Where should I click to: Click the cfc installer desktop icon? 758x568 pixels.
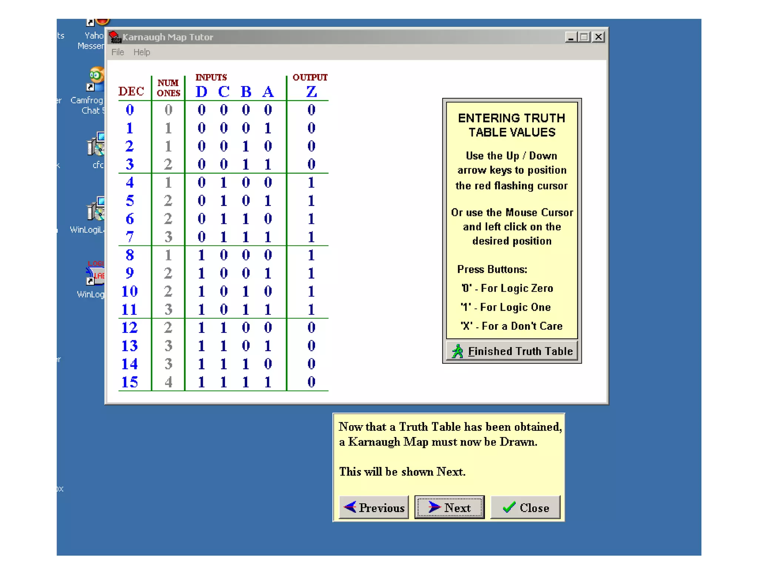pyautogui.click(x=96, y=144)
